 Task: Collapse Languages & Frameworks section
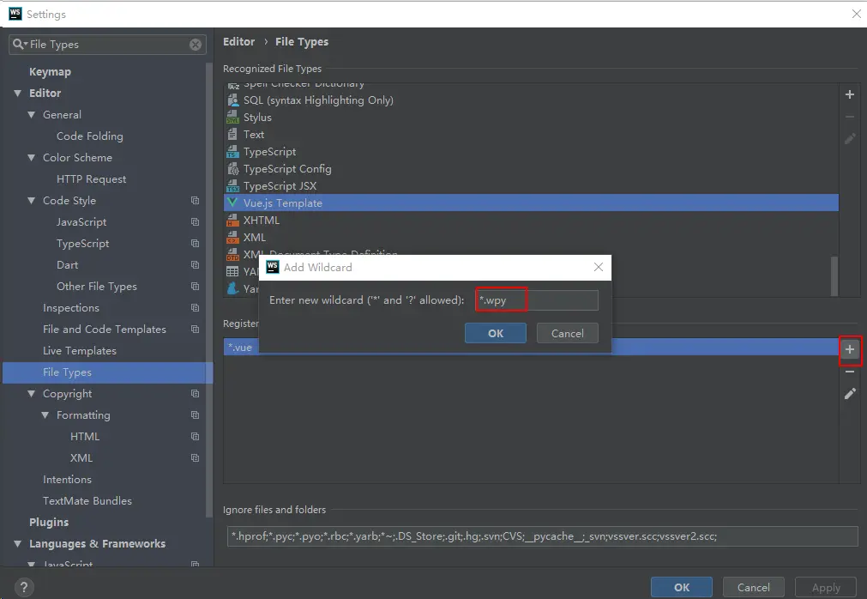tap(18, 544)
